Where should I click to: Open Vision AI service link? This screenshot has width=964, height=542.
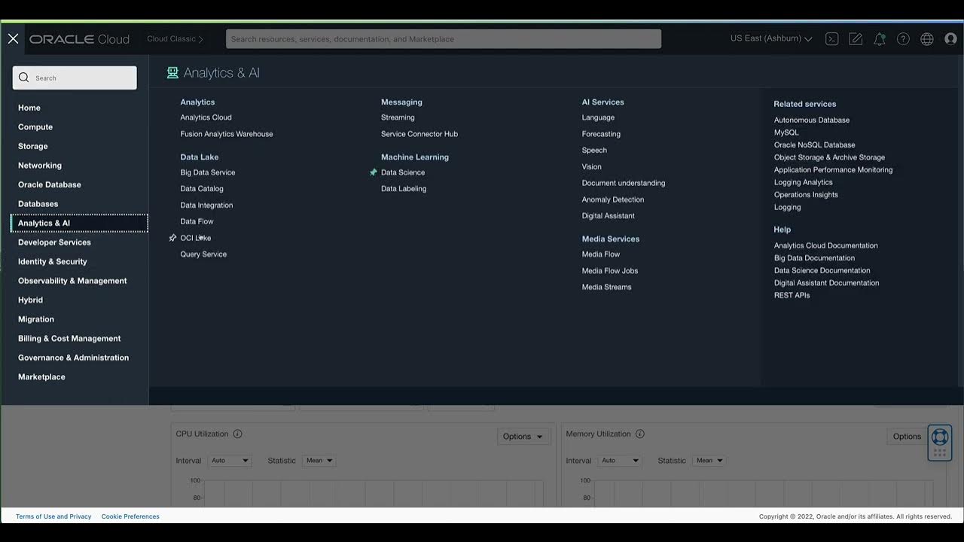[x=591, y=167]
